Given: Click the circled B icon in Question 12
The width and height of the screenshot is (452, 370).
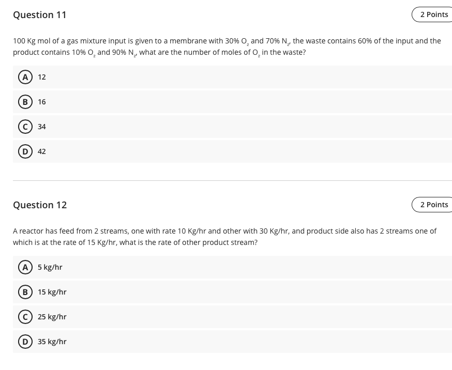Looking at the screenshot, I should tap(25, 291).
